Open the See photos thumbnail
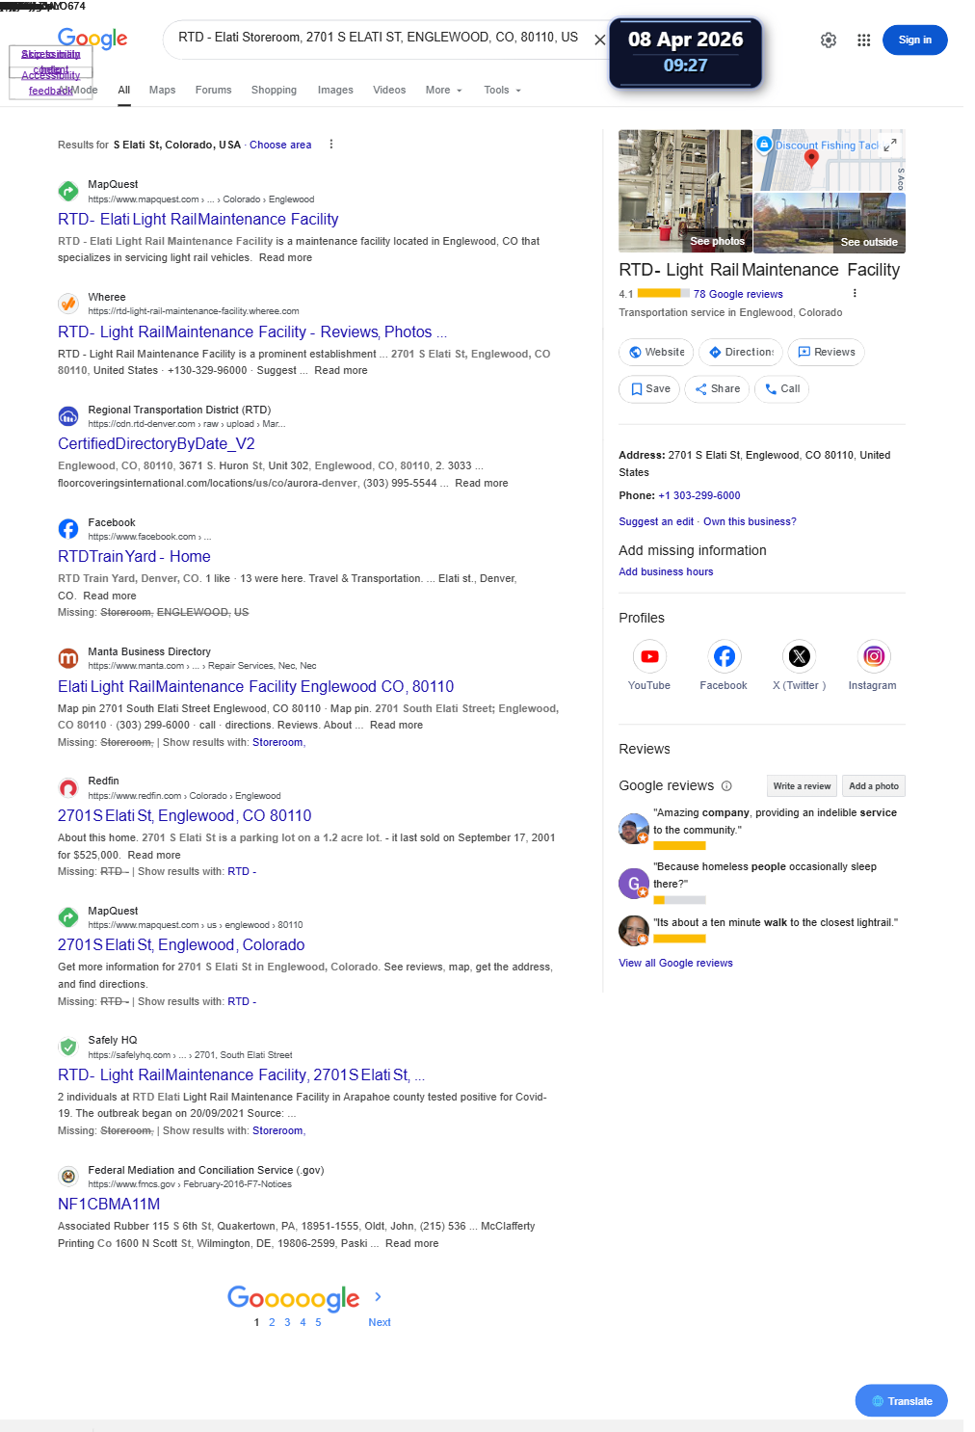The height and width of the screenshot is (1432, 975). (x=685, y=191)
